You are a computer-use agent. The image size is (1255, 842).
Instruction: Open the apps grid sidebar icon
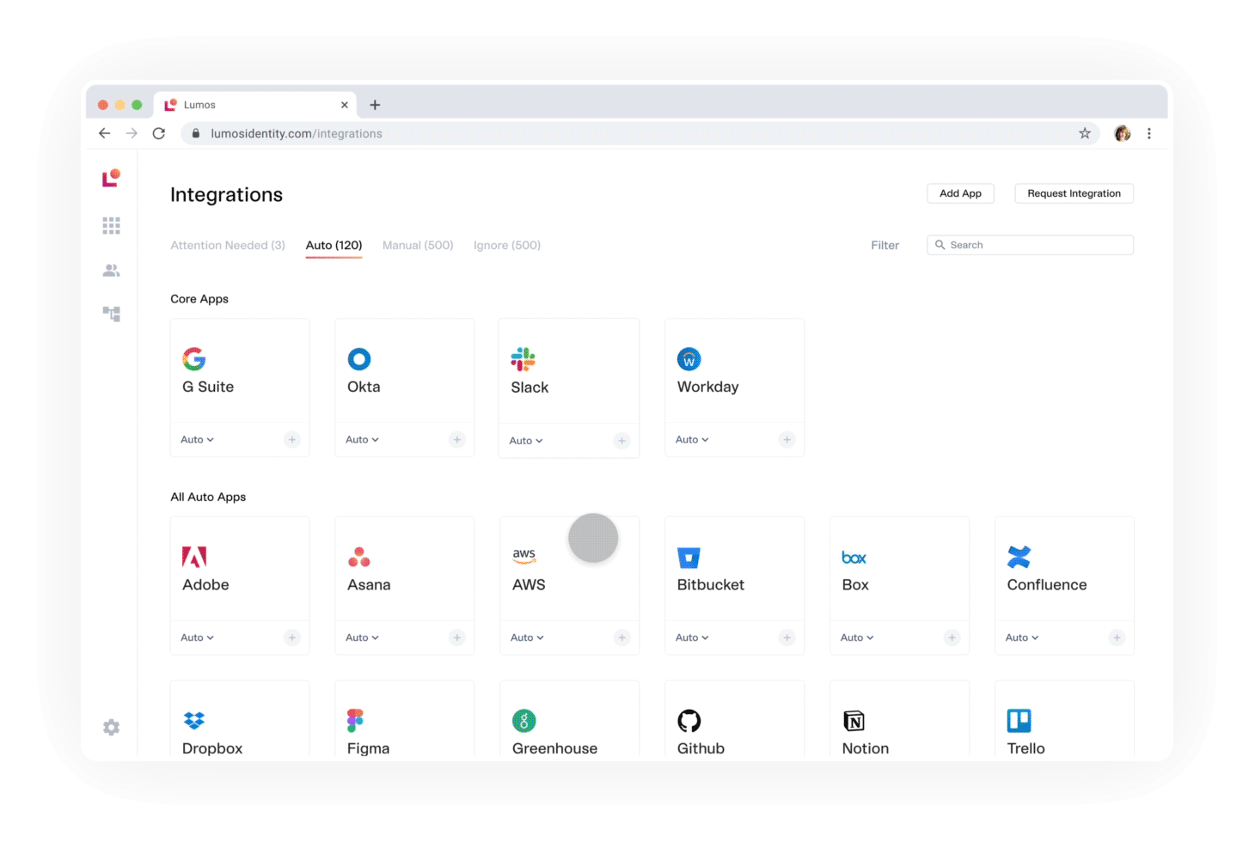[111, 225]
